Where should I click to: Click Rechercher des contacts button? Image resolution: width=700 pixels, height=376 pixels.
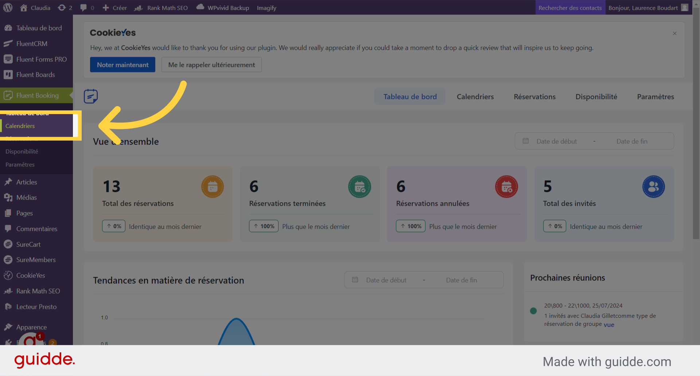point(570,8)
